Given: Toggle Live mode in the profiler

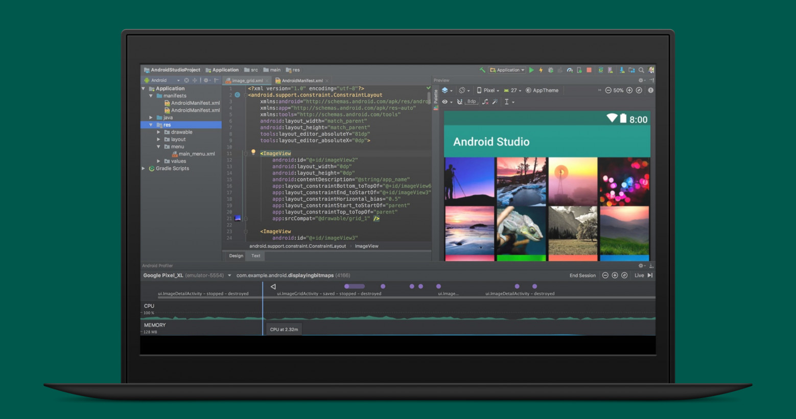Looking at the screenshot, I should pos(639,275).
